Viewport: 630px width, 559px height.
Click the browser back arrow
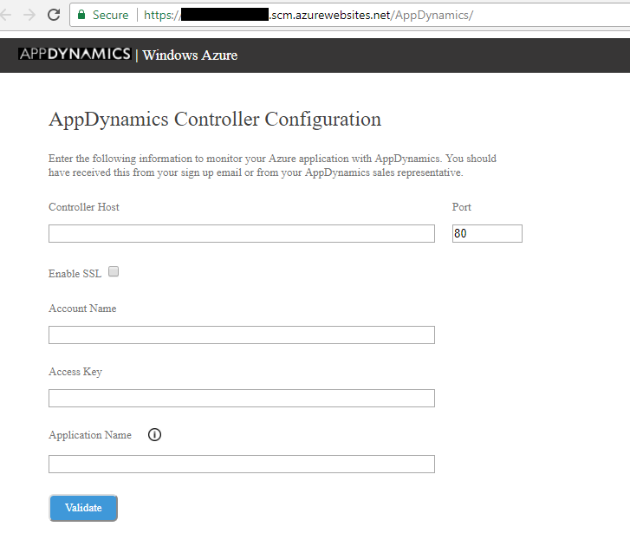(x=7, y=15)
